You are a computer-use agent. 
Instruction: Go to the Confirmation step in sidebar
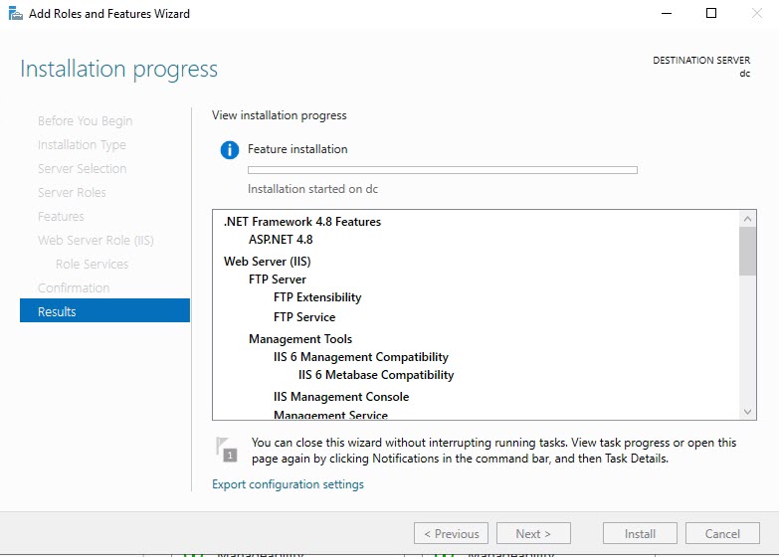tap(74, 287)
